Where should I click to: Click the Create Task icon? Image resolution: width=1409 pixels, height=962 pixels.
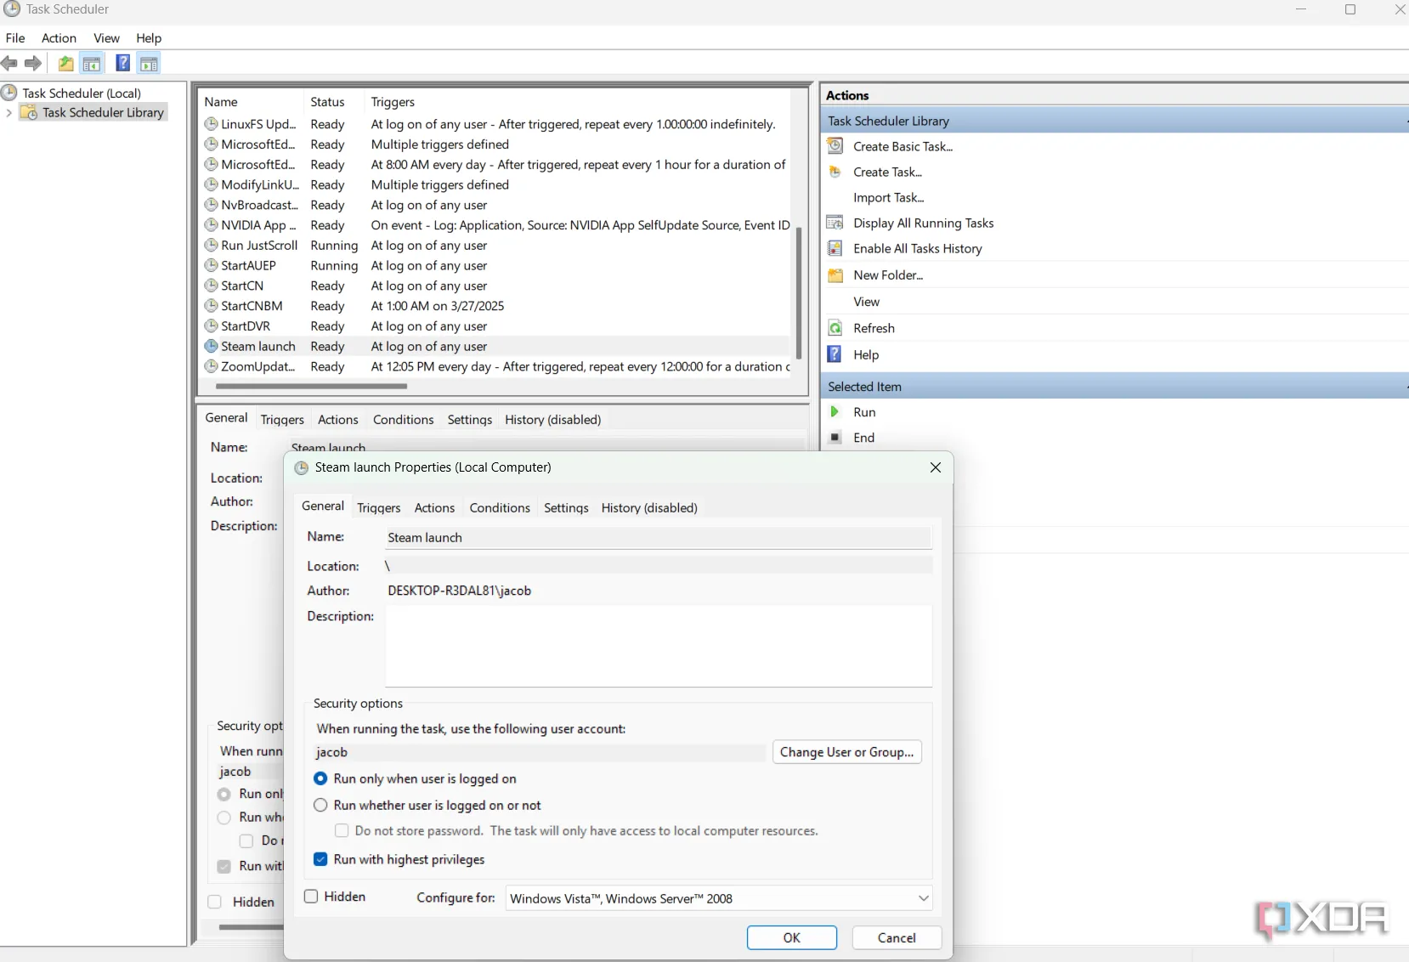pyautogui.click(x=835, y=172)
